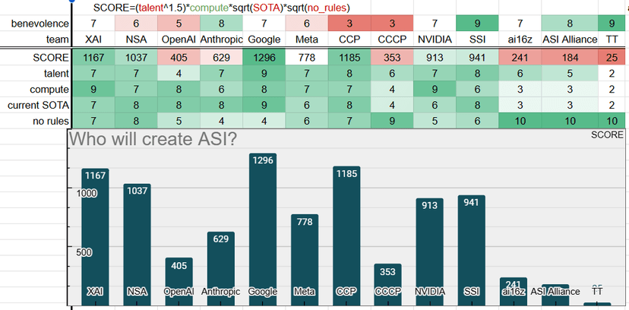Select the no rules cell 10 for ai16z
Image resolution: width=629 pixels, height=310 pixels.
pyautogui.click(x=520, y=121)
